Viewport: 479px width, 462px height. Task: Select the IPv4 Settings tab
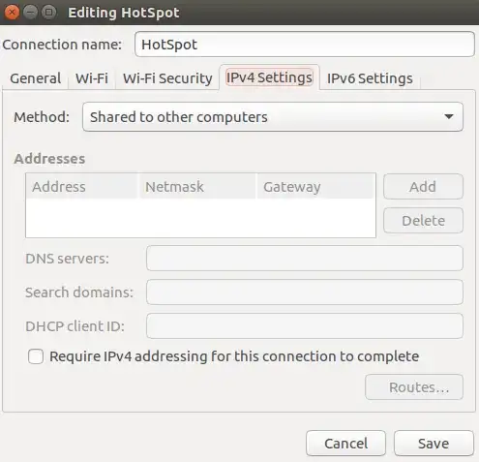[269, 77]
